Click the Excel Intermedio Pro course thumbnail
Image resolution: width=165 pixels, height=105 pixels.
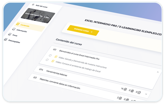[38, 16]
